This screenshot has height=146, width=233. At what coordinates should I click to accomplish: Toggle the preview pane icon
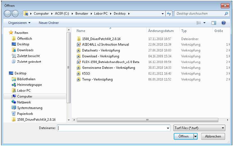pos(214,23)
